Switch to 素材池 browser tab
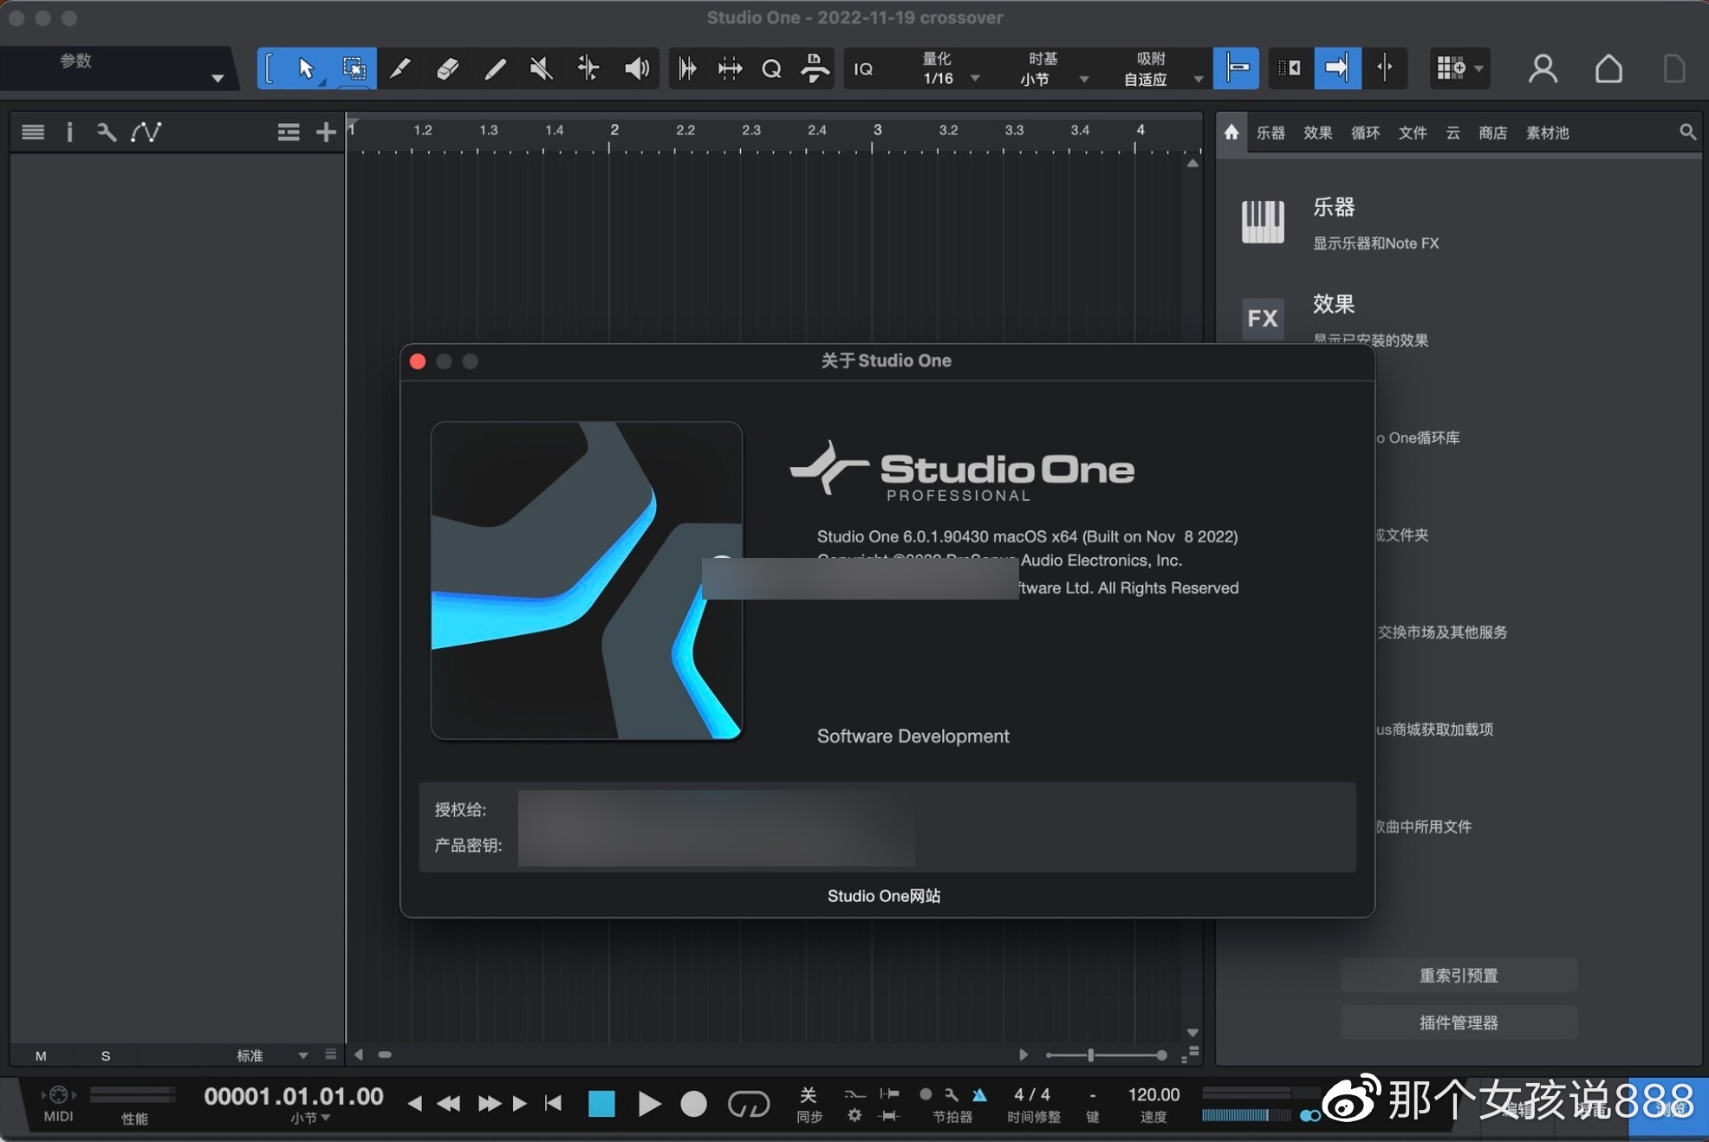Image resolution: width=1709 pixels, height=1142 pixels. [x=1547, y=133]
